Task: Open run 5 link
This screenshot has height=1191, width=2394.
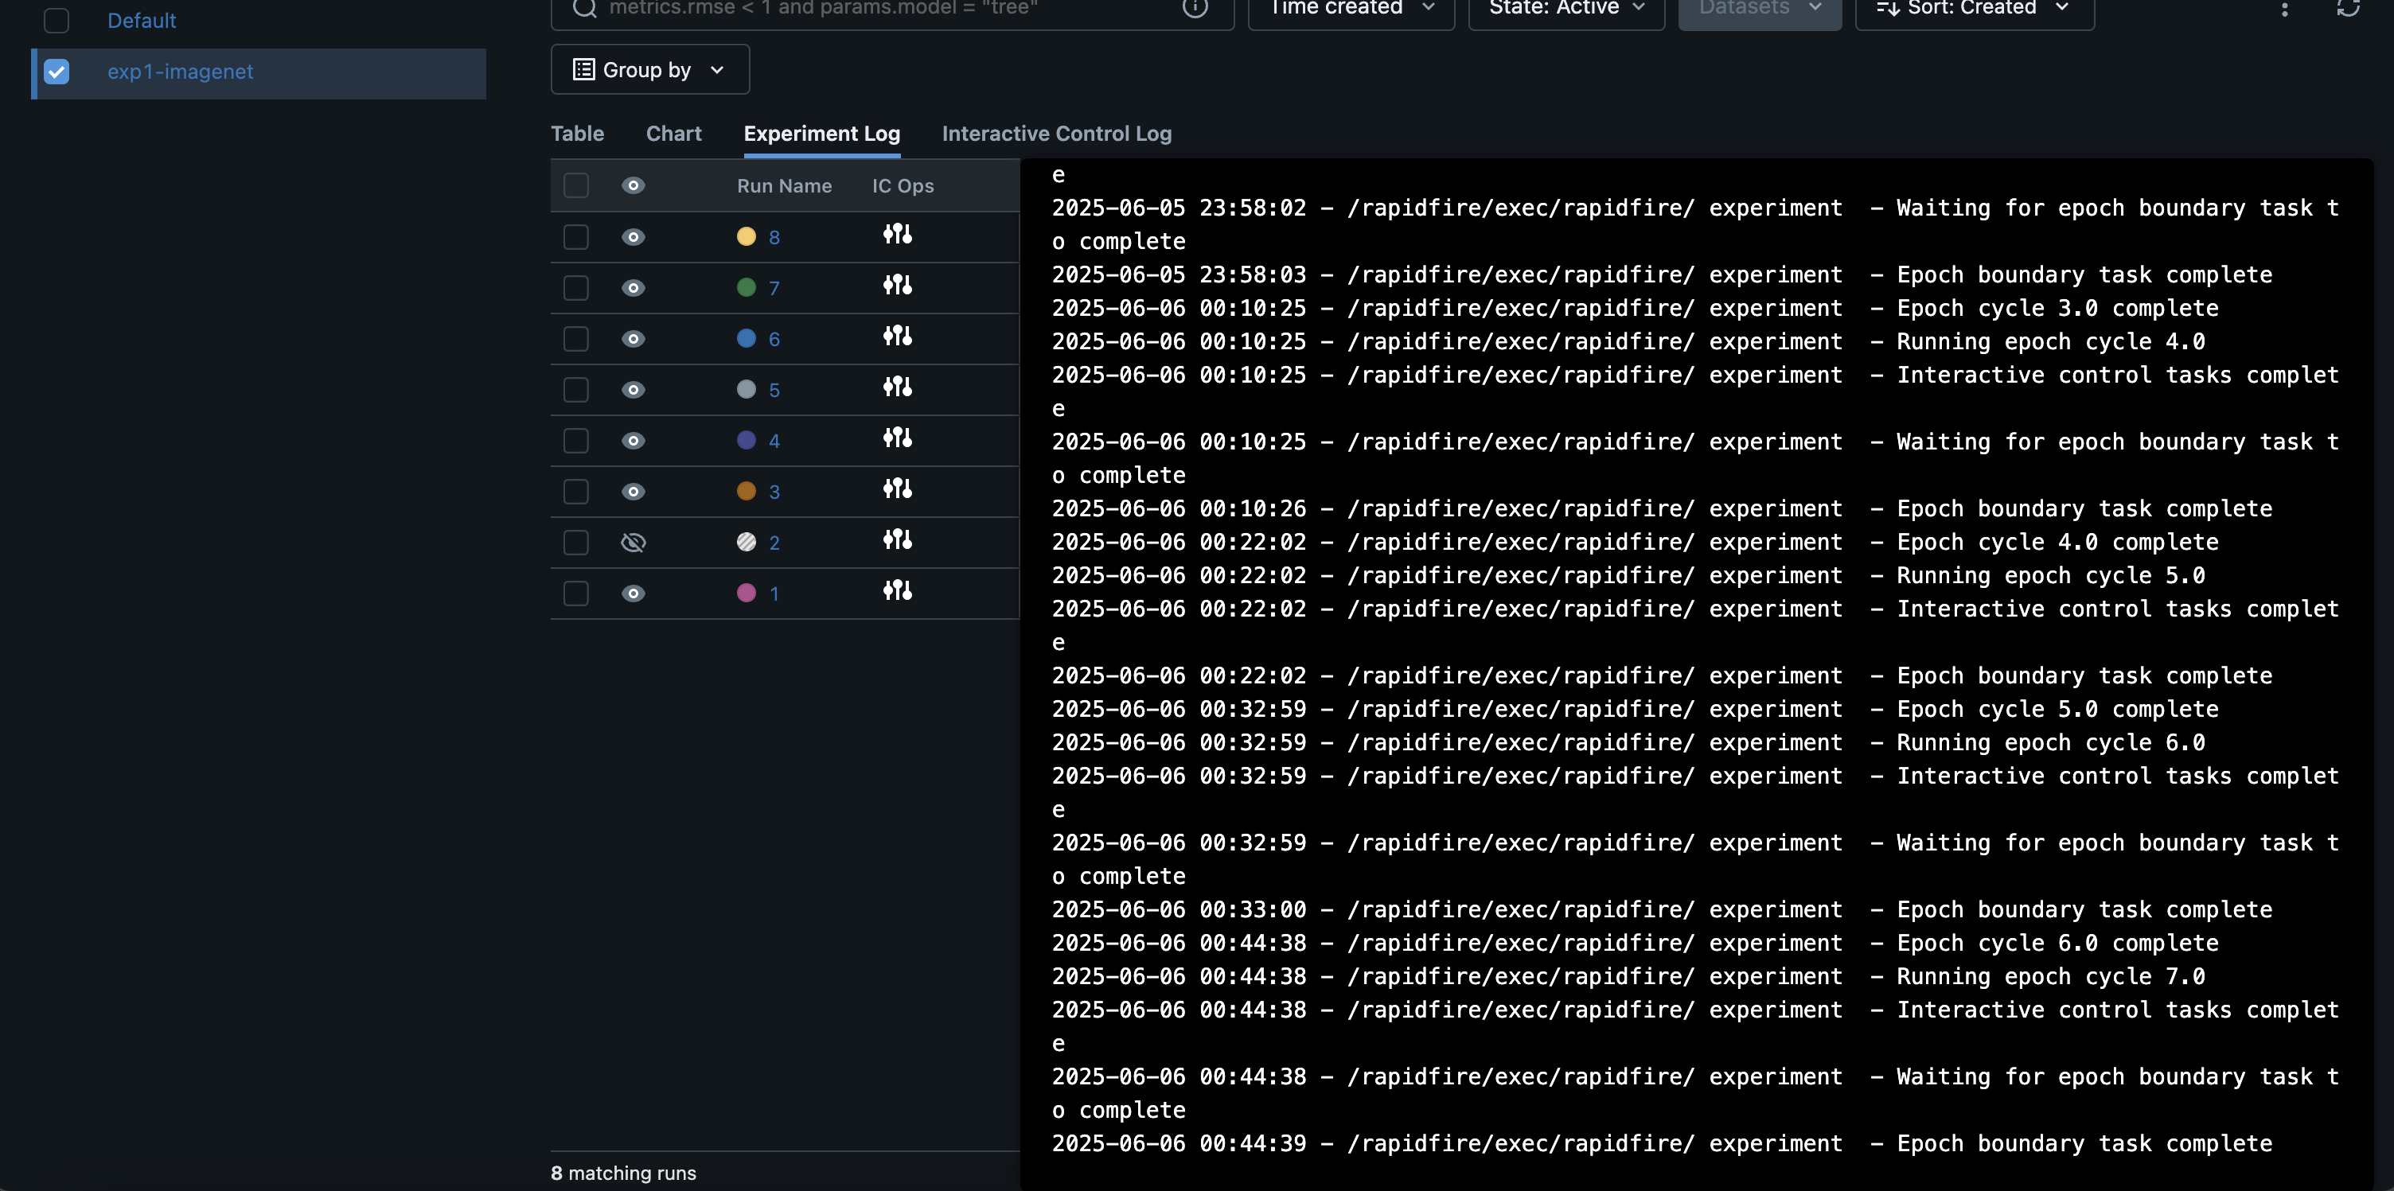Action: [774, 391]
